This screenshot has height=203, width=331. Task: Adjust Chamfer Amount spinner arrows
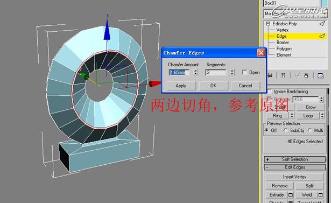click(x=196, y=73)
